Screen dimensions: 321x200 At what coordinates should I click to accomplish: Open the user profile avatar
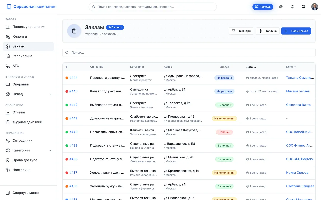315,7
